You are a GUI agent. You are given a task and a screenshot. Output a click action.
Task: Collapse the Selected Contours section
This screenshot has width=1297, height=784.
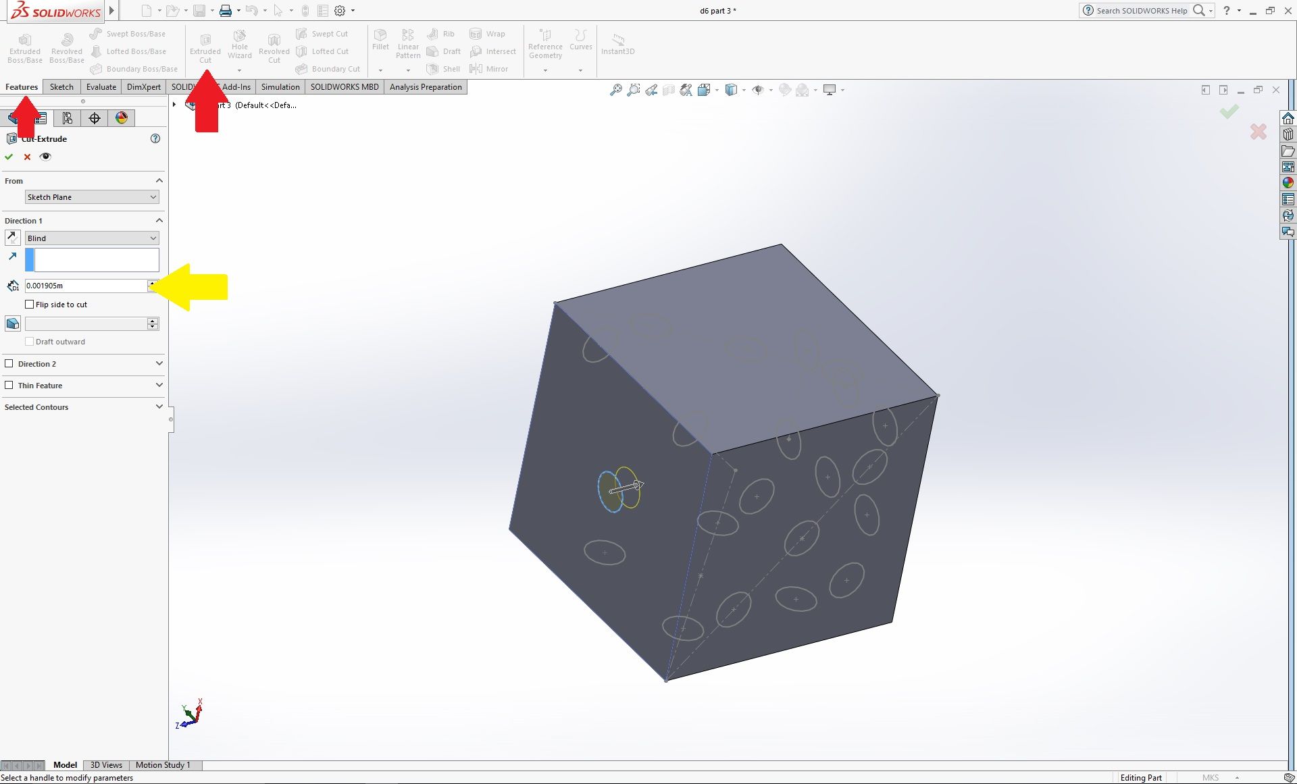tap(159, 406)
